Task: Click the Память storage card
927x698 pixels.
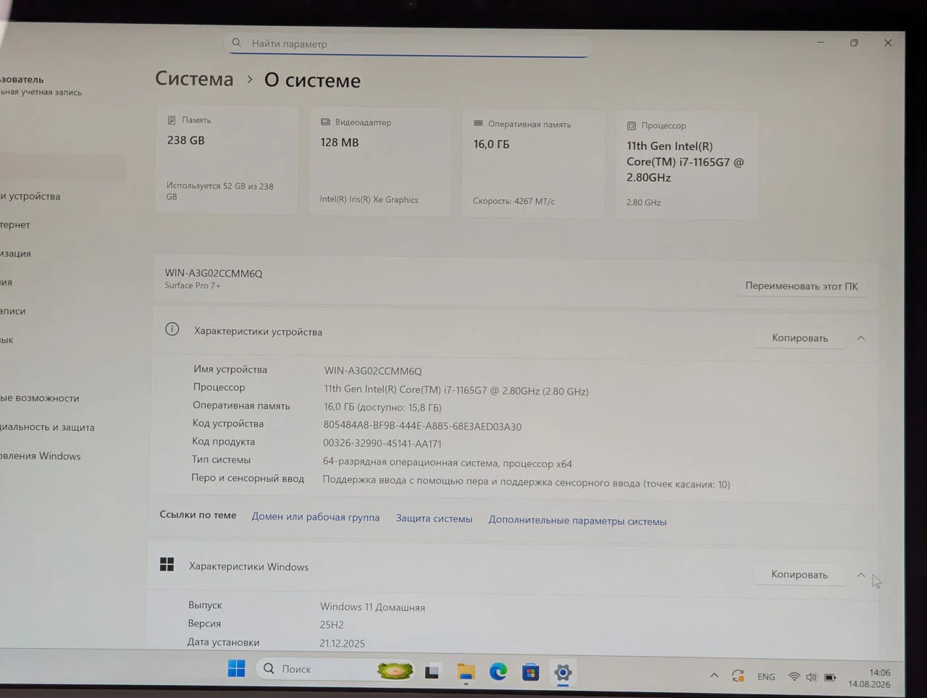Action: pyautogui.click(x=227, y=160)
